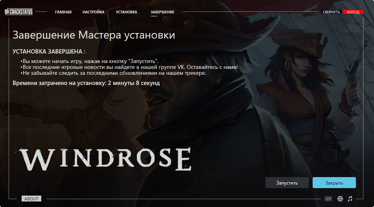Launch the game with Запустить button
374x207 pixels.
287,183
